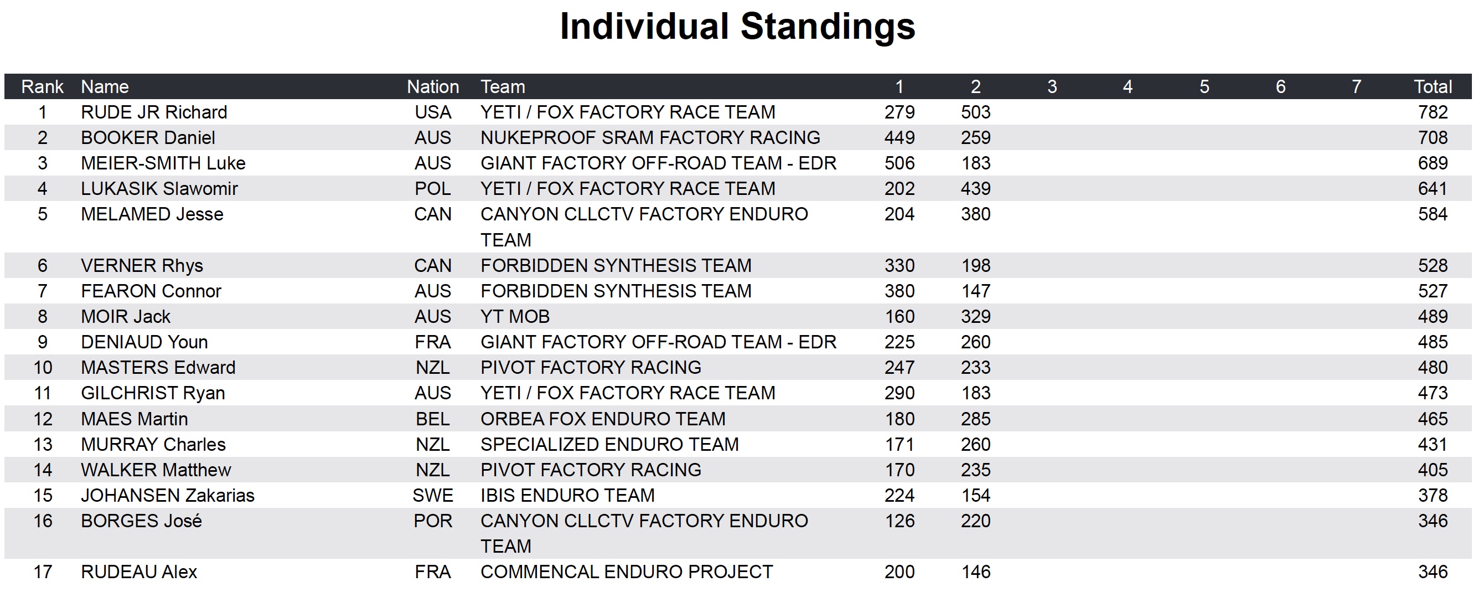Select the YT MOB team cell
This screenshot has width=1478, height=597.
click(515, 316)
